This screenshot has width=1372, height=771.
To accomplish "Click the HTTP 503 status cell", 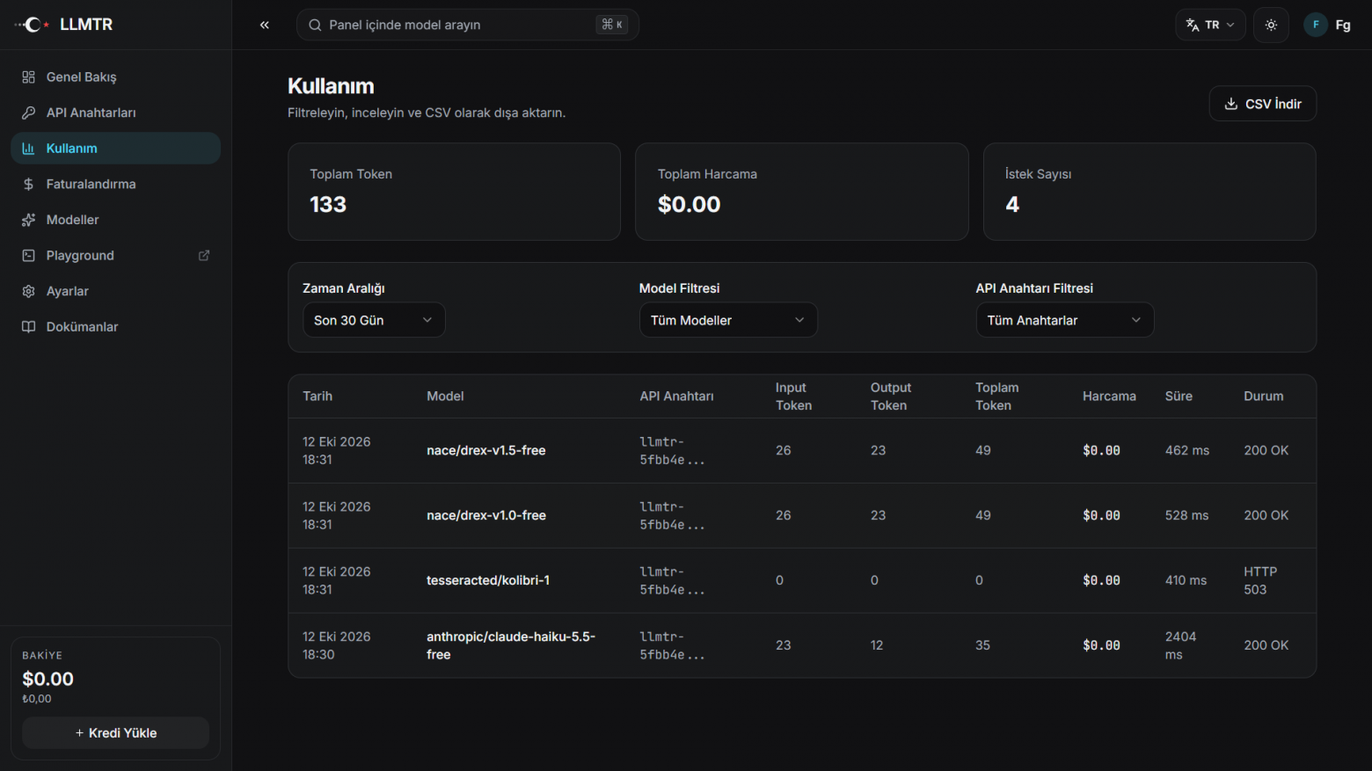I will pyautogui.click(x=1260, y=580).
